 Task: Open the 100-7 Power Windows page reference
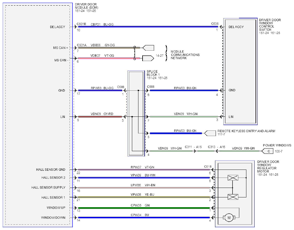click(278, 151)
